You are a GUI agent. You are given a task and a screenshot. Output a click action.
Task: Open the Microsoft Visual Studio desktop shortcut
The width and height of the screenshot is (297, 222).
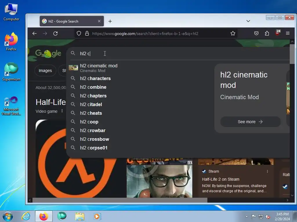point(11,106)
